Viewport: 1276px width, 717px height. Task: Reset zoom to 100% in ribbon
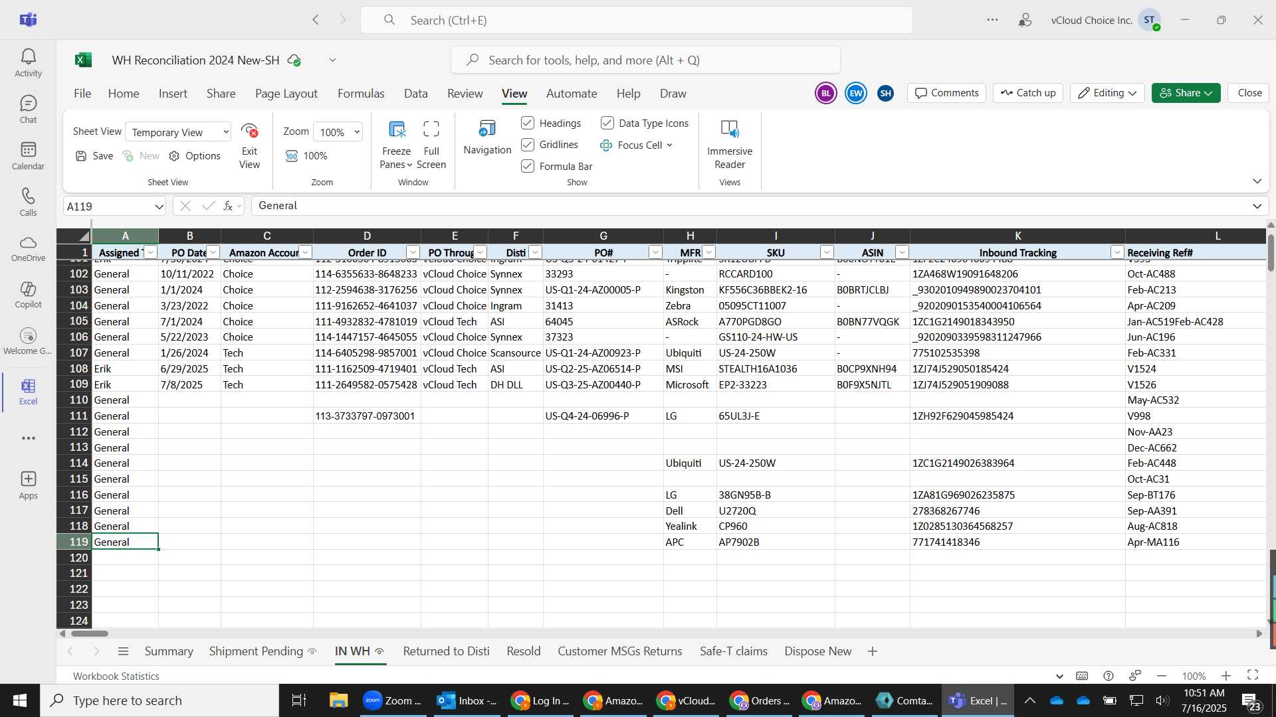(306, 156)
